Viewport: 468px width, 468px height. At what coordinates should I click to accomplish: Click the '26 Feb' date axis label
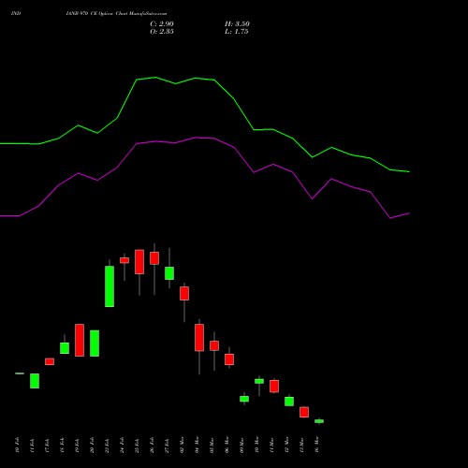[x=152, y=445]
